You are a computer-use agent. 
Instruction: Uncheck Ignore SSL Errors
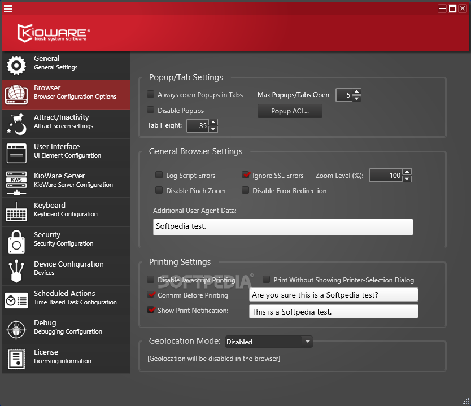coord(246,174)
